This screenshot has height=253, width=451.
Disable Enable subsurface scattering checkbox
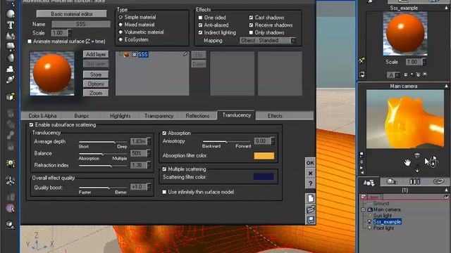31,125
